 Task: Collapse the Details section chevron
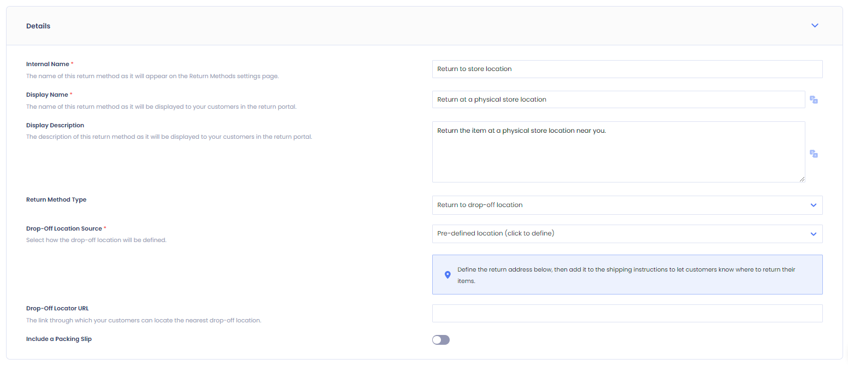tap(815, 26)
